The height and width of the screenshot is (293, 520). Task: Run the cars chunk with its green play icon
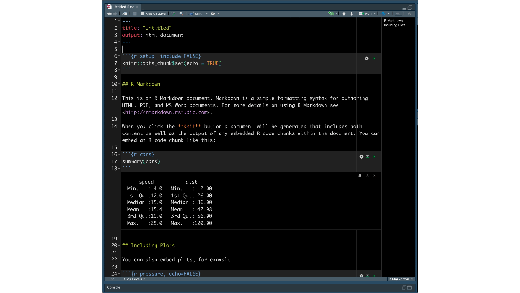[x=374, y=156]
